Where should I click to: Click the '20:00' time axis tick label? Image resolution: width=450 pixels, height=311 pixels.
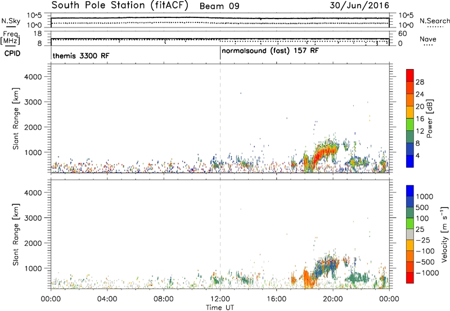point(333,299)
